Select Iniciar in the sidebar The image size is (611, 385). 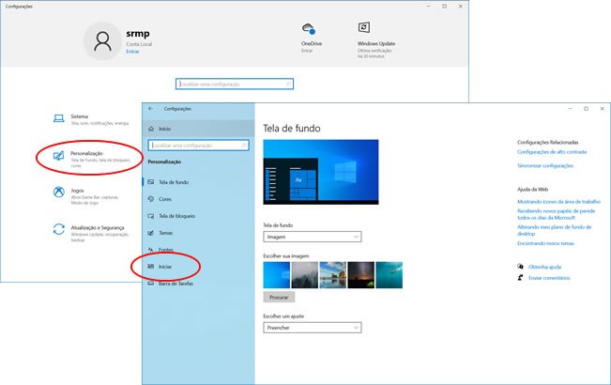point(167,267)
